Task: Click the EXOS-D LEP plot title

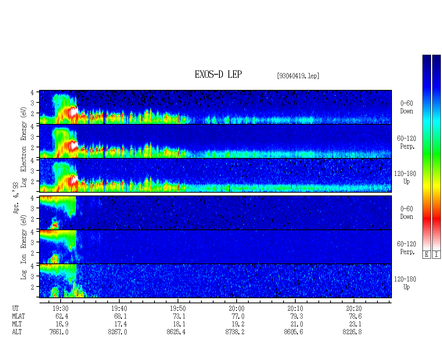Action: (x=218, y=74)
